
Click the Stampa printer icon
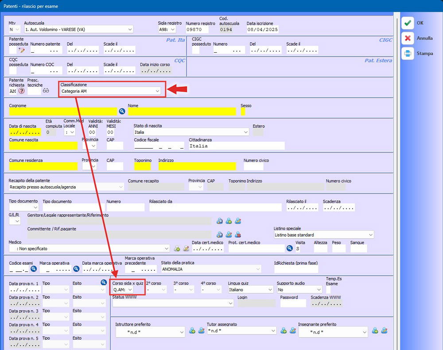[408, 54]
